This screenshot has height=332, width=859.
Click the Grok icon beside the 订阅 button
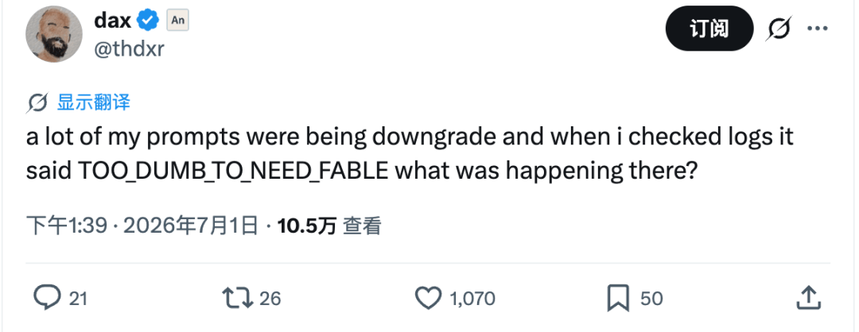(779, 29)
